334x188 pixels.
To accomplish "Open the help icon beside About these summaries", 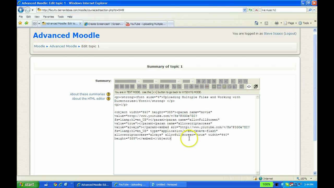I will (108, 94).
